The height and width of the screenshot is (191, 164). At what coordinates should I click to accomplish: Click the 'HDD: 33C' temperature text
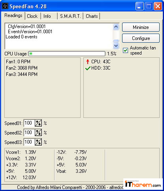(x=101, y=68)
